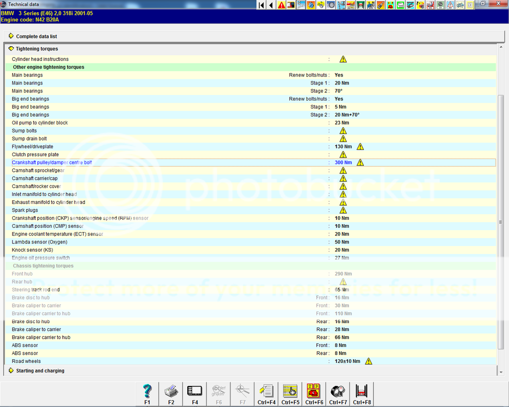Click the rear Brake caliper carrier 66 Nm value
This screenshot has width=509, height=407.
(342, 337)
